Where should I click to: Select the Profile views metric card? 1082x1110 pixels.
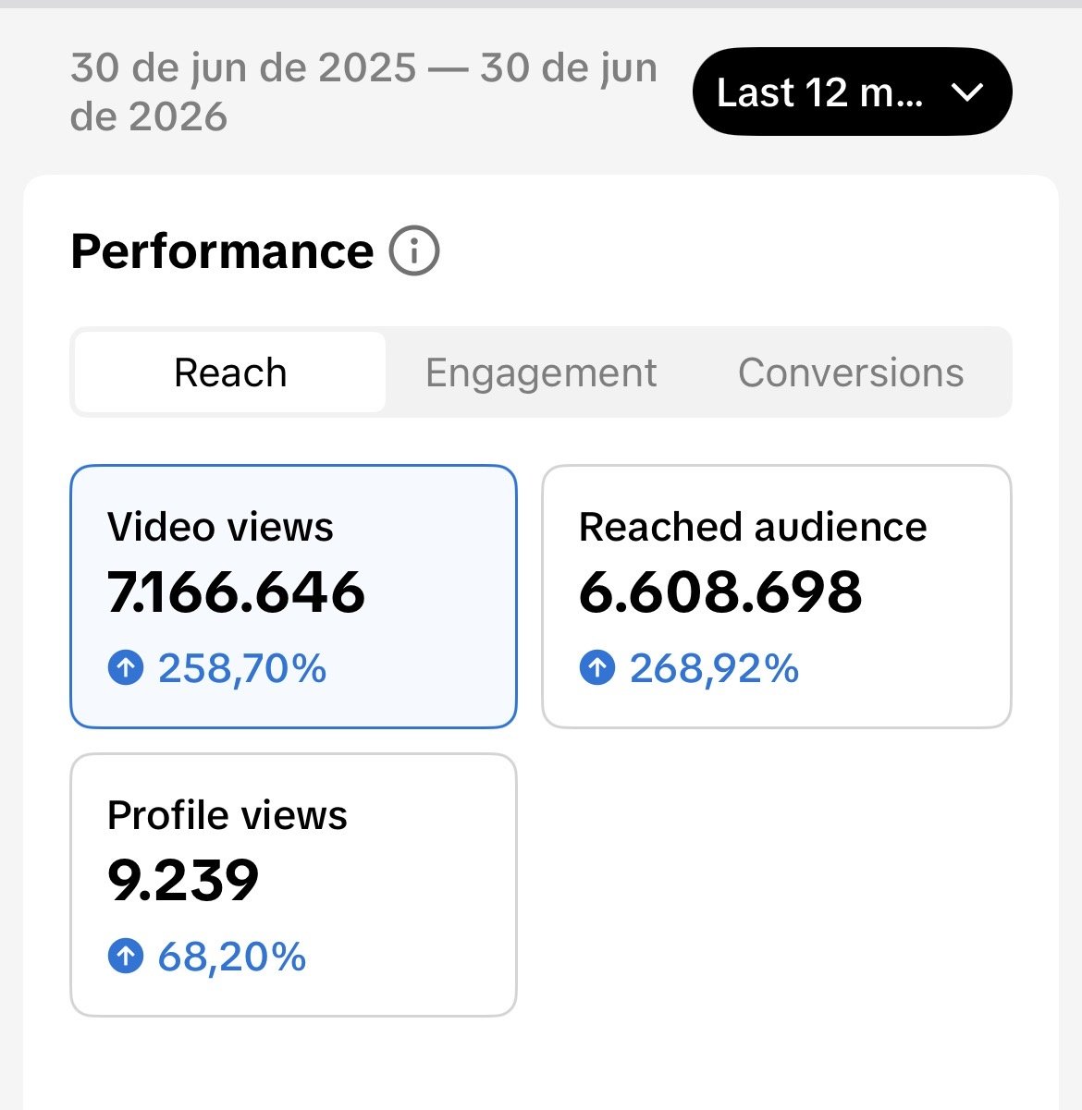pos(293,884)
